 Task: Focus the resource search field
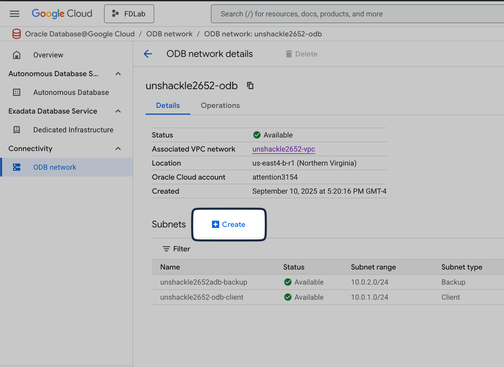coord(357,14)
